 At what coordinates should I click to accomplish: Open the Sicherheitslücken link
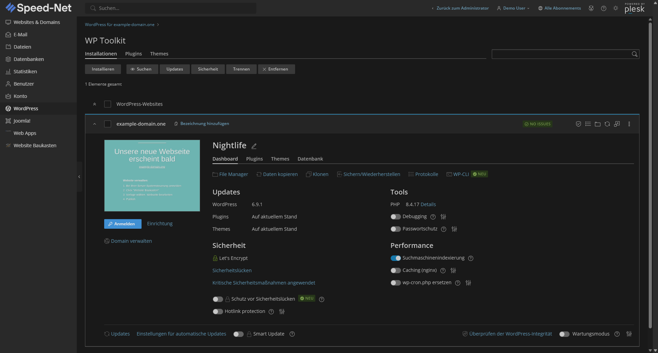click(x=232, y=270)
